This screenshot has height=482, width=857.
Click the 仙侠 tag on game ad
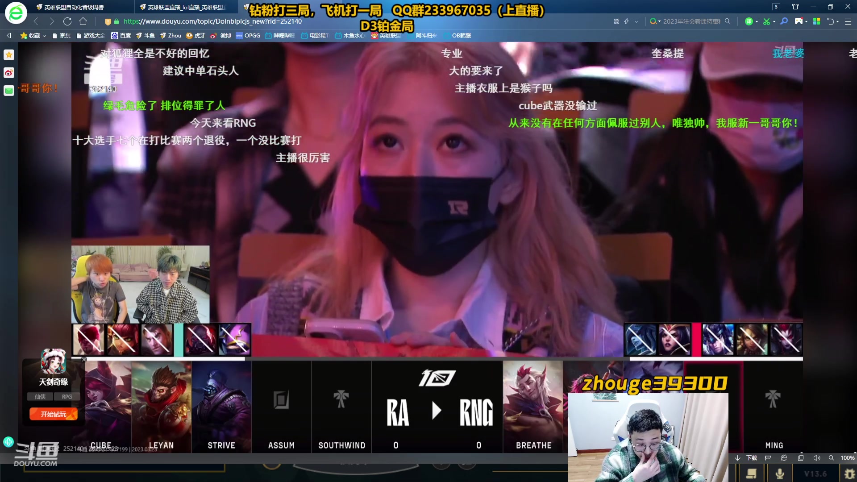click(40, 397)
